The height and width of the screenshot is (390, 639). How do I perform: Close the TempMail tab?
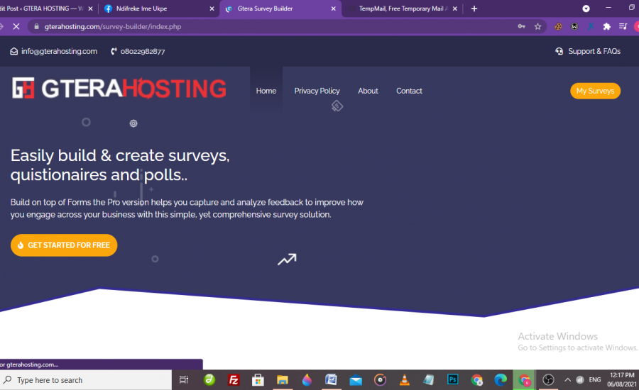455,9
